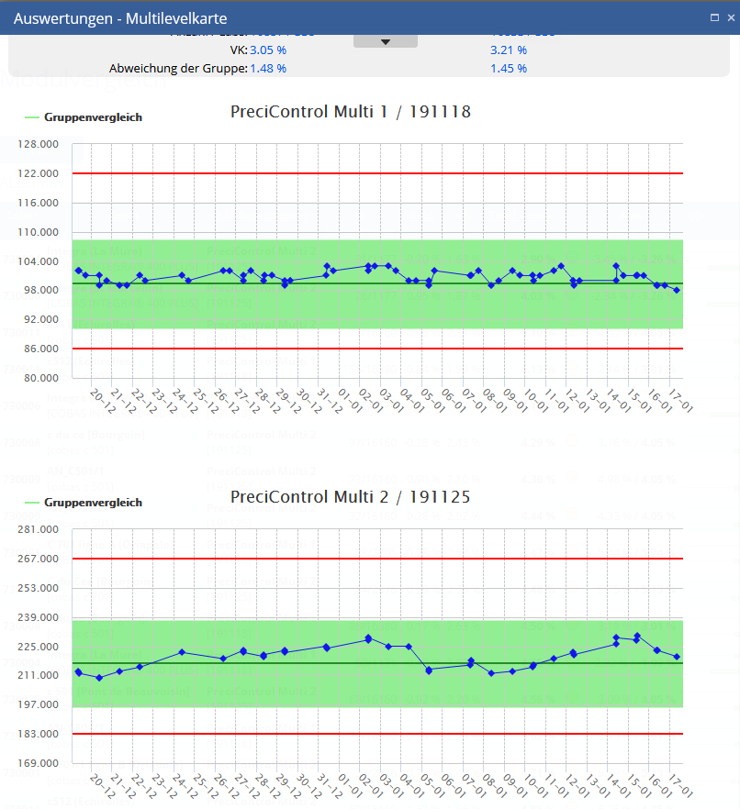Click 17-01 date label under Multi 2 chart
The width and height of the screenshot is (740, 809).
point(680,786)
